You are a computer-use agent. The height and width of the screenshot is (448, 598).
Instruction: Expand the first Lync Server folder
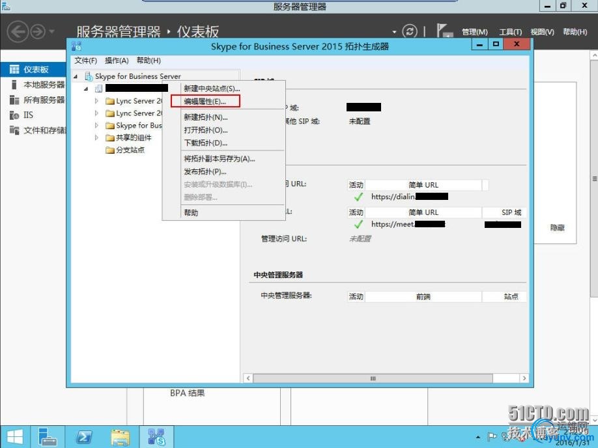tap(96, 101)
